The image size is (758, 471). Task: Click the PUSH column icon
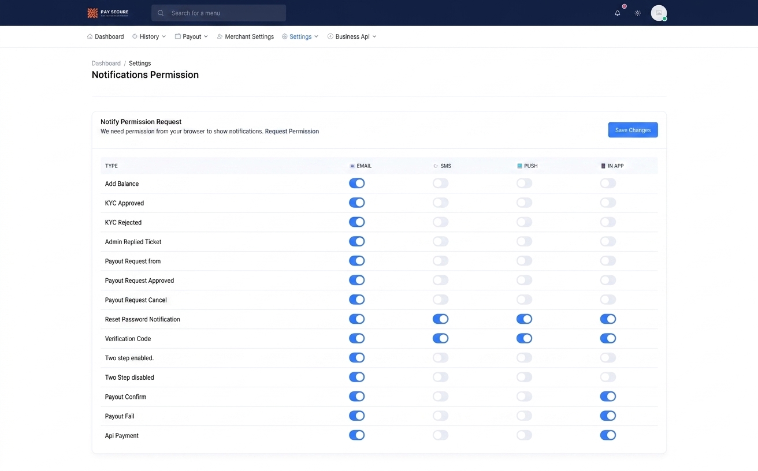click(519, 166)
